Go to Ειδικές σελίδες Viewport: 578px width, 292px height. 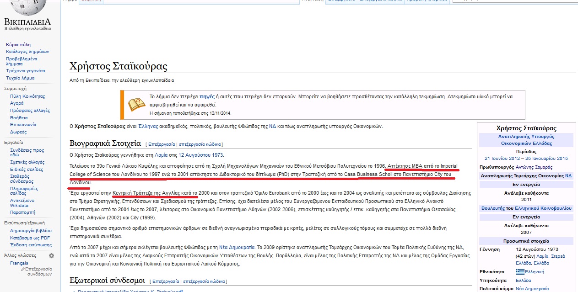27,169
